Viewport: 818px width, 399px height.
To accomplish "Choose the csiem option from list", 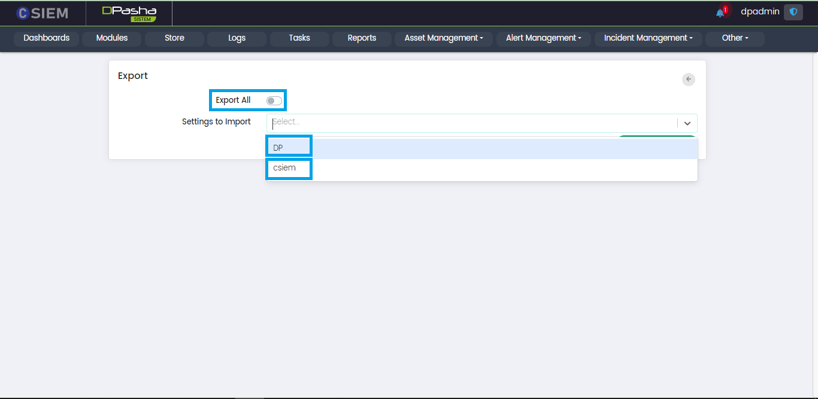I will tap(284, 168).
